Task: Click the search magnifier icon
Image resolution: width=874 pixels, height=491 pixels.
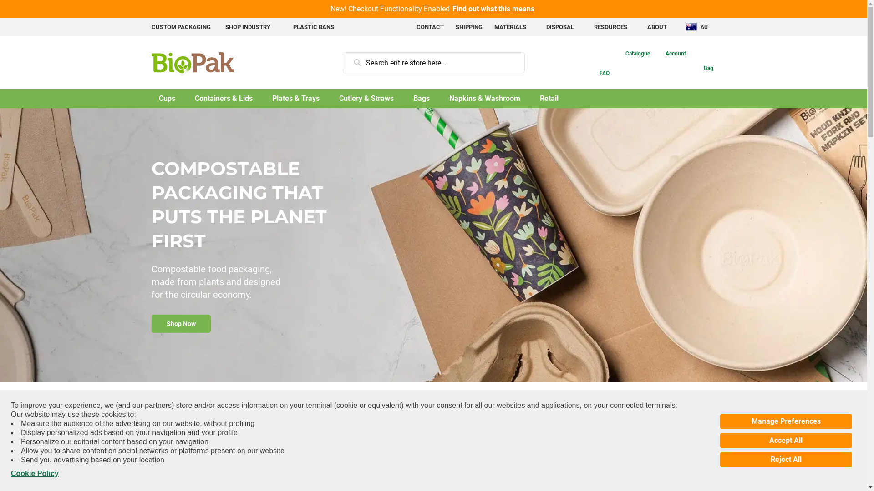Action: pyautogui.click(x=357, y=63)
